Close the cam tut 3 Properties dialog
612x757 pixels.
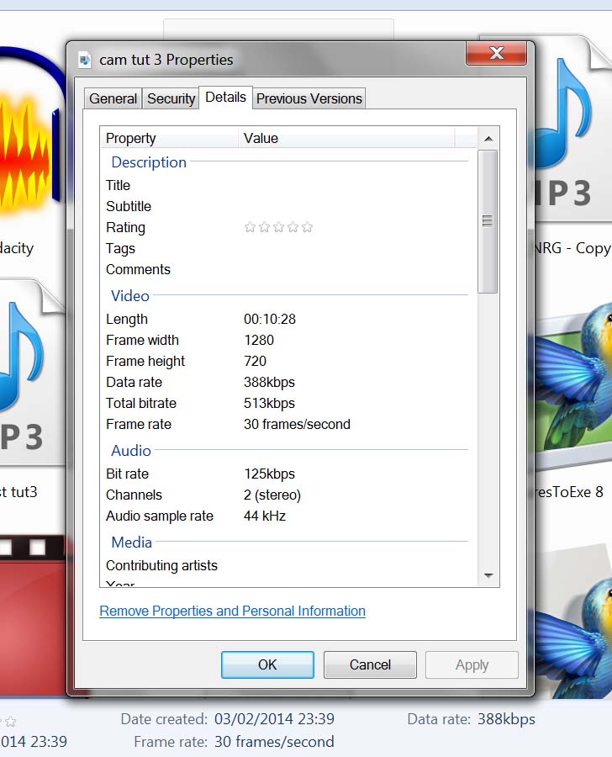point(496,53)
